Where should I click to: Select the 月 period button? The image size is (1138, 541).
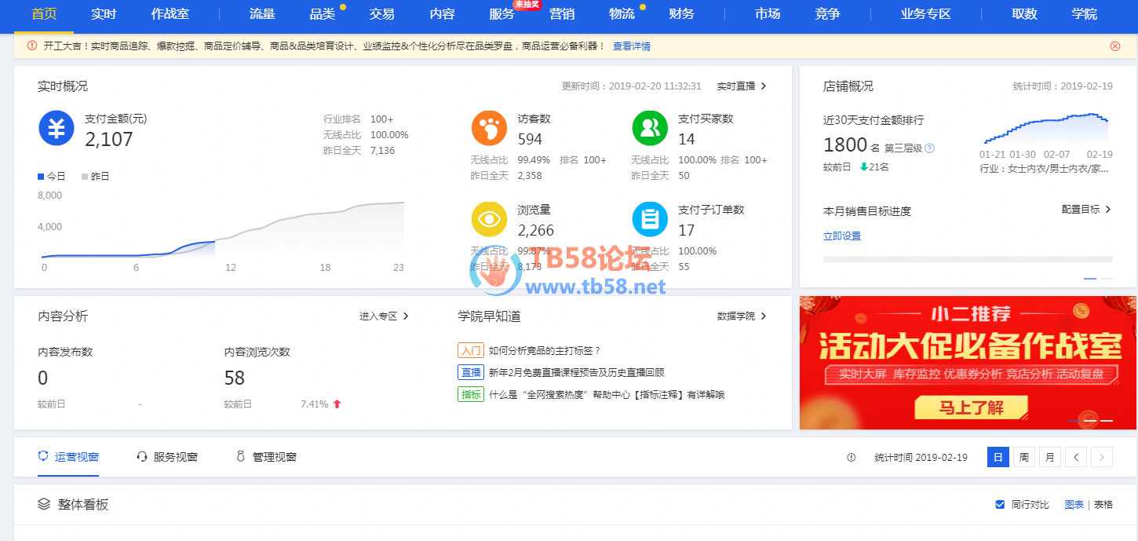1049,457
